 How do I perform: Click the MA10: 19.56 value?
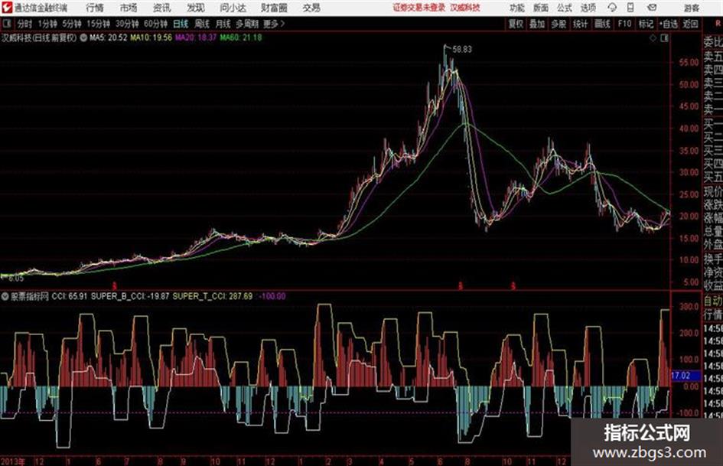(151, 37)
